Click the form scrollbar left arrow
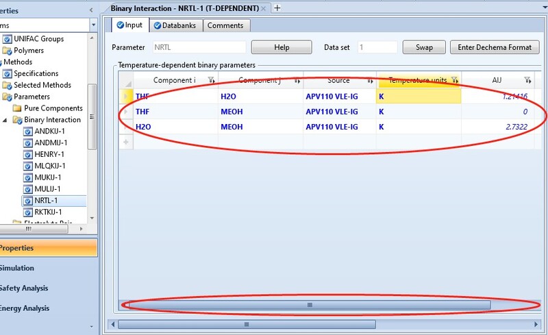 click(x=112, y=325)
